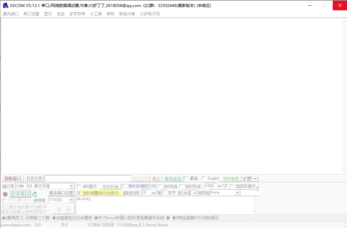The height and width of the screenshot is (228, 347).
Task: Click the 发送 send button
Action: coord(64,209)
